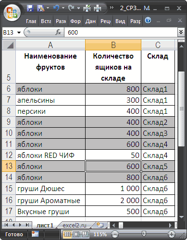The width and height of the screenshot is (187, 240).
Task: Click the 115% zoom level button
Action: [100, 234]
